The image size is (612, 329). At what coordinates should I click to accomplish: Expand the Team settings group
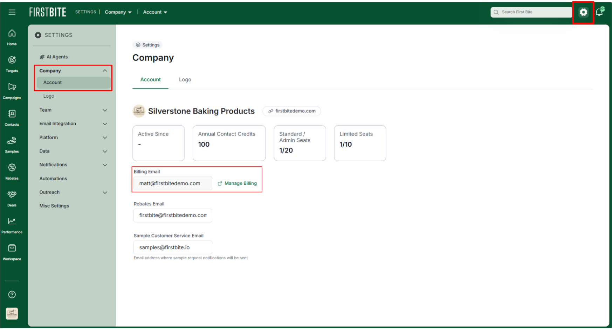105,110
